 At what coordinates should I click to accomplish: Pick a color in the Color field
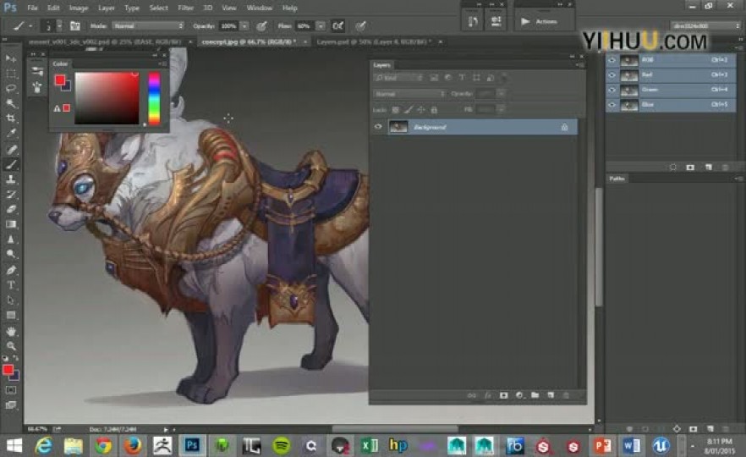click(x=107, y=98)
